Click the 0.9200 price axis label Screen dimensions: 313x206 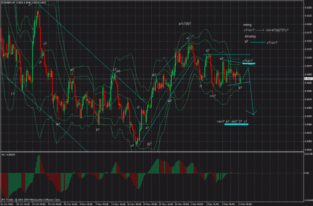coord(308,24)
